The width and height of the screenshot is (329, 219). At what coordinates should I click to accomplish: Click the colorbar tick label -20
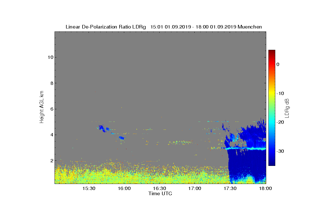coord(280,122)
